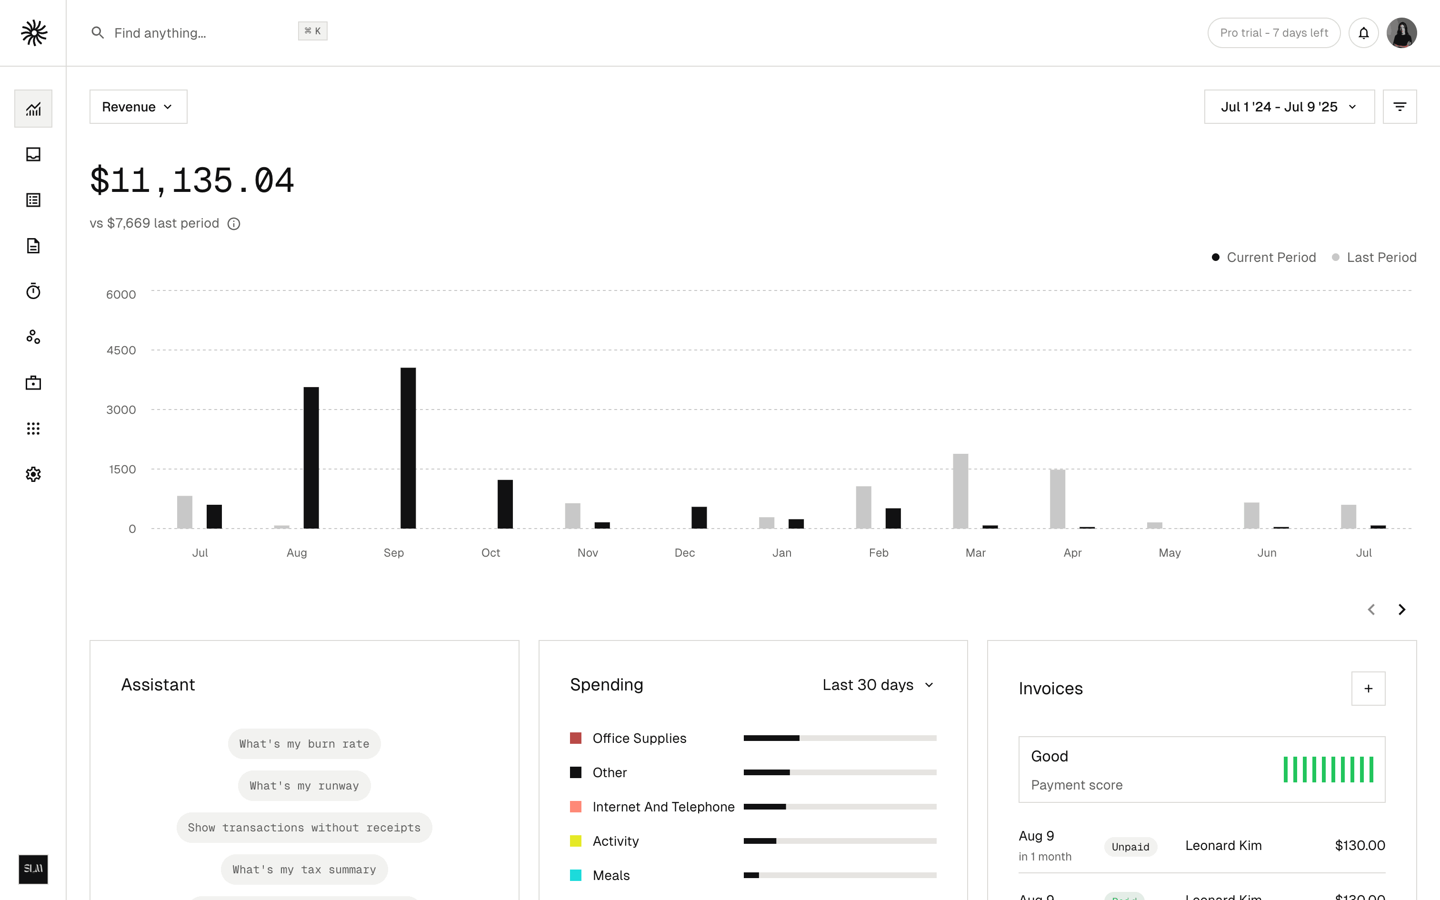Click the next arrow below the chart

(1402, 610)
